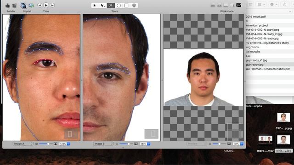Image resolution: width=294 pixels, height=165 pixels.
Task: Switch to the third workspace layout
Action: (226, 5)
